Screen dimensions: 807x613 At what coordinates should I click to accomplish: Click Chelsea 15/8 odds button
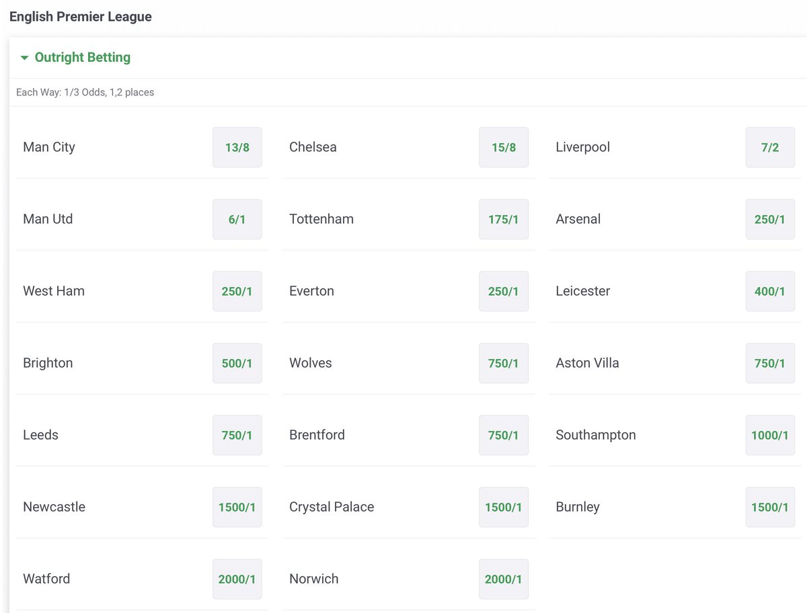click(503, 147)
